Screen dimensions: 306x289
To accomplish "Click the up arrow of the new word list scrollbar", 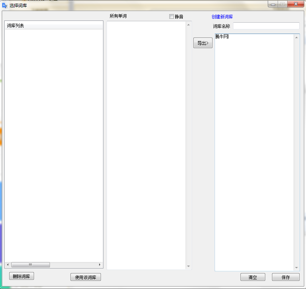I will [296, 37].
